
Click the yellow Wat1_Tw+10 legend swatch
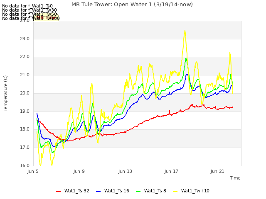[x=175, y=192]
